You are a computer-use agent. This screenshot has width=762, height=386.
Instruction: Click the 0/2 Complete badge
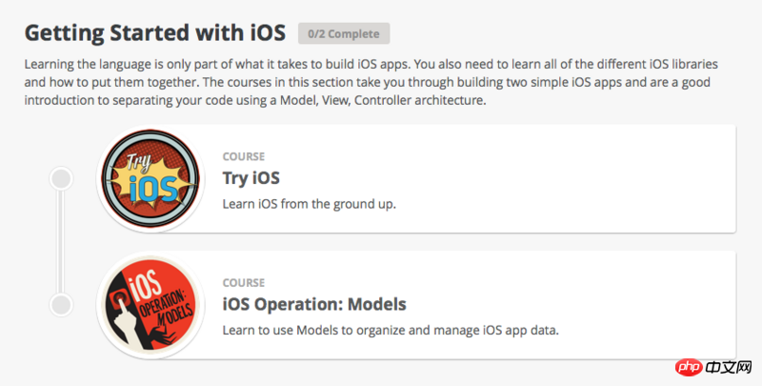coord(344,33)
